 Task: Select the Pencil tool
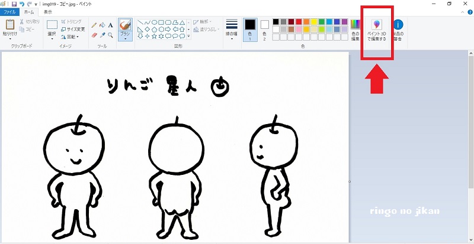94,25
